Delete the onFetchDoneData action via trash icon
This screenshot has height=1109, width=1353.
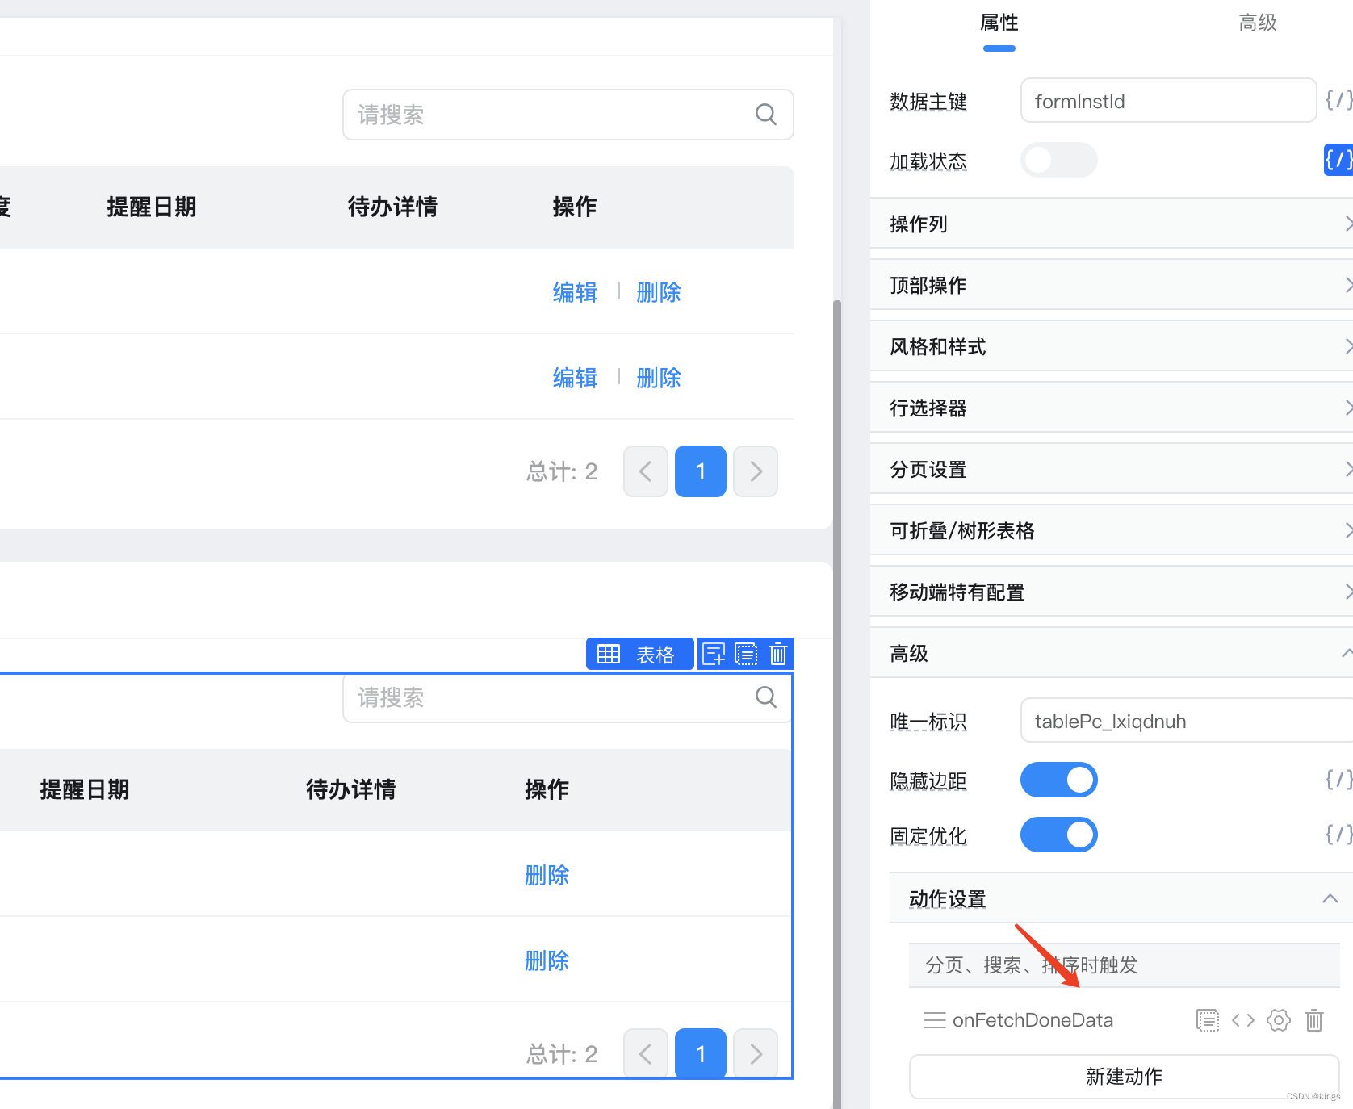click(x=1313, y=1020)
